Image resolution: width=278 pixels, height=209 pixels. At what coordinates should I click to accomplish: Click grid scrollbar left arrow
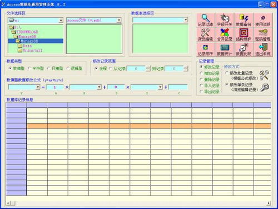point(8,203)
